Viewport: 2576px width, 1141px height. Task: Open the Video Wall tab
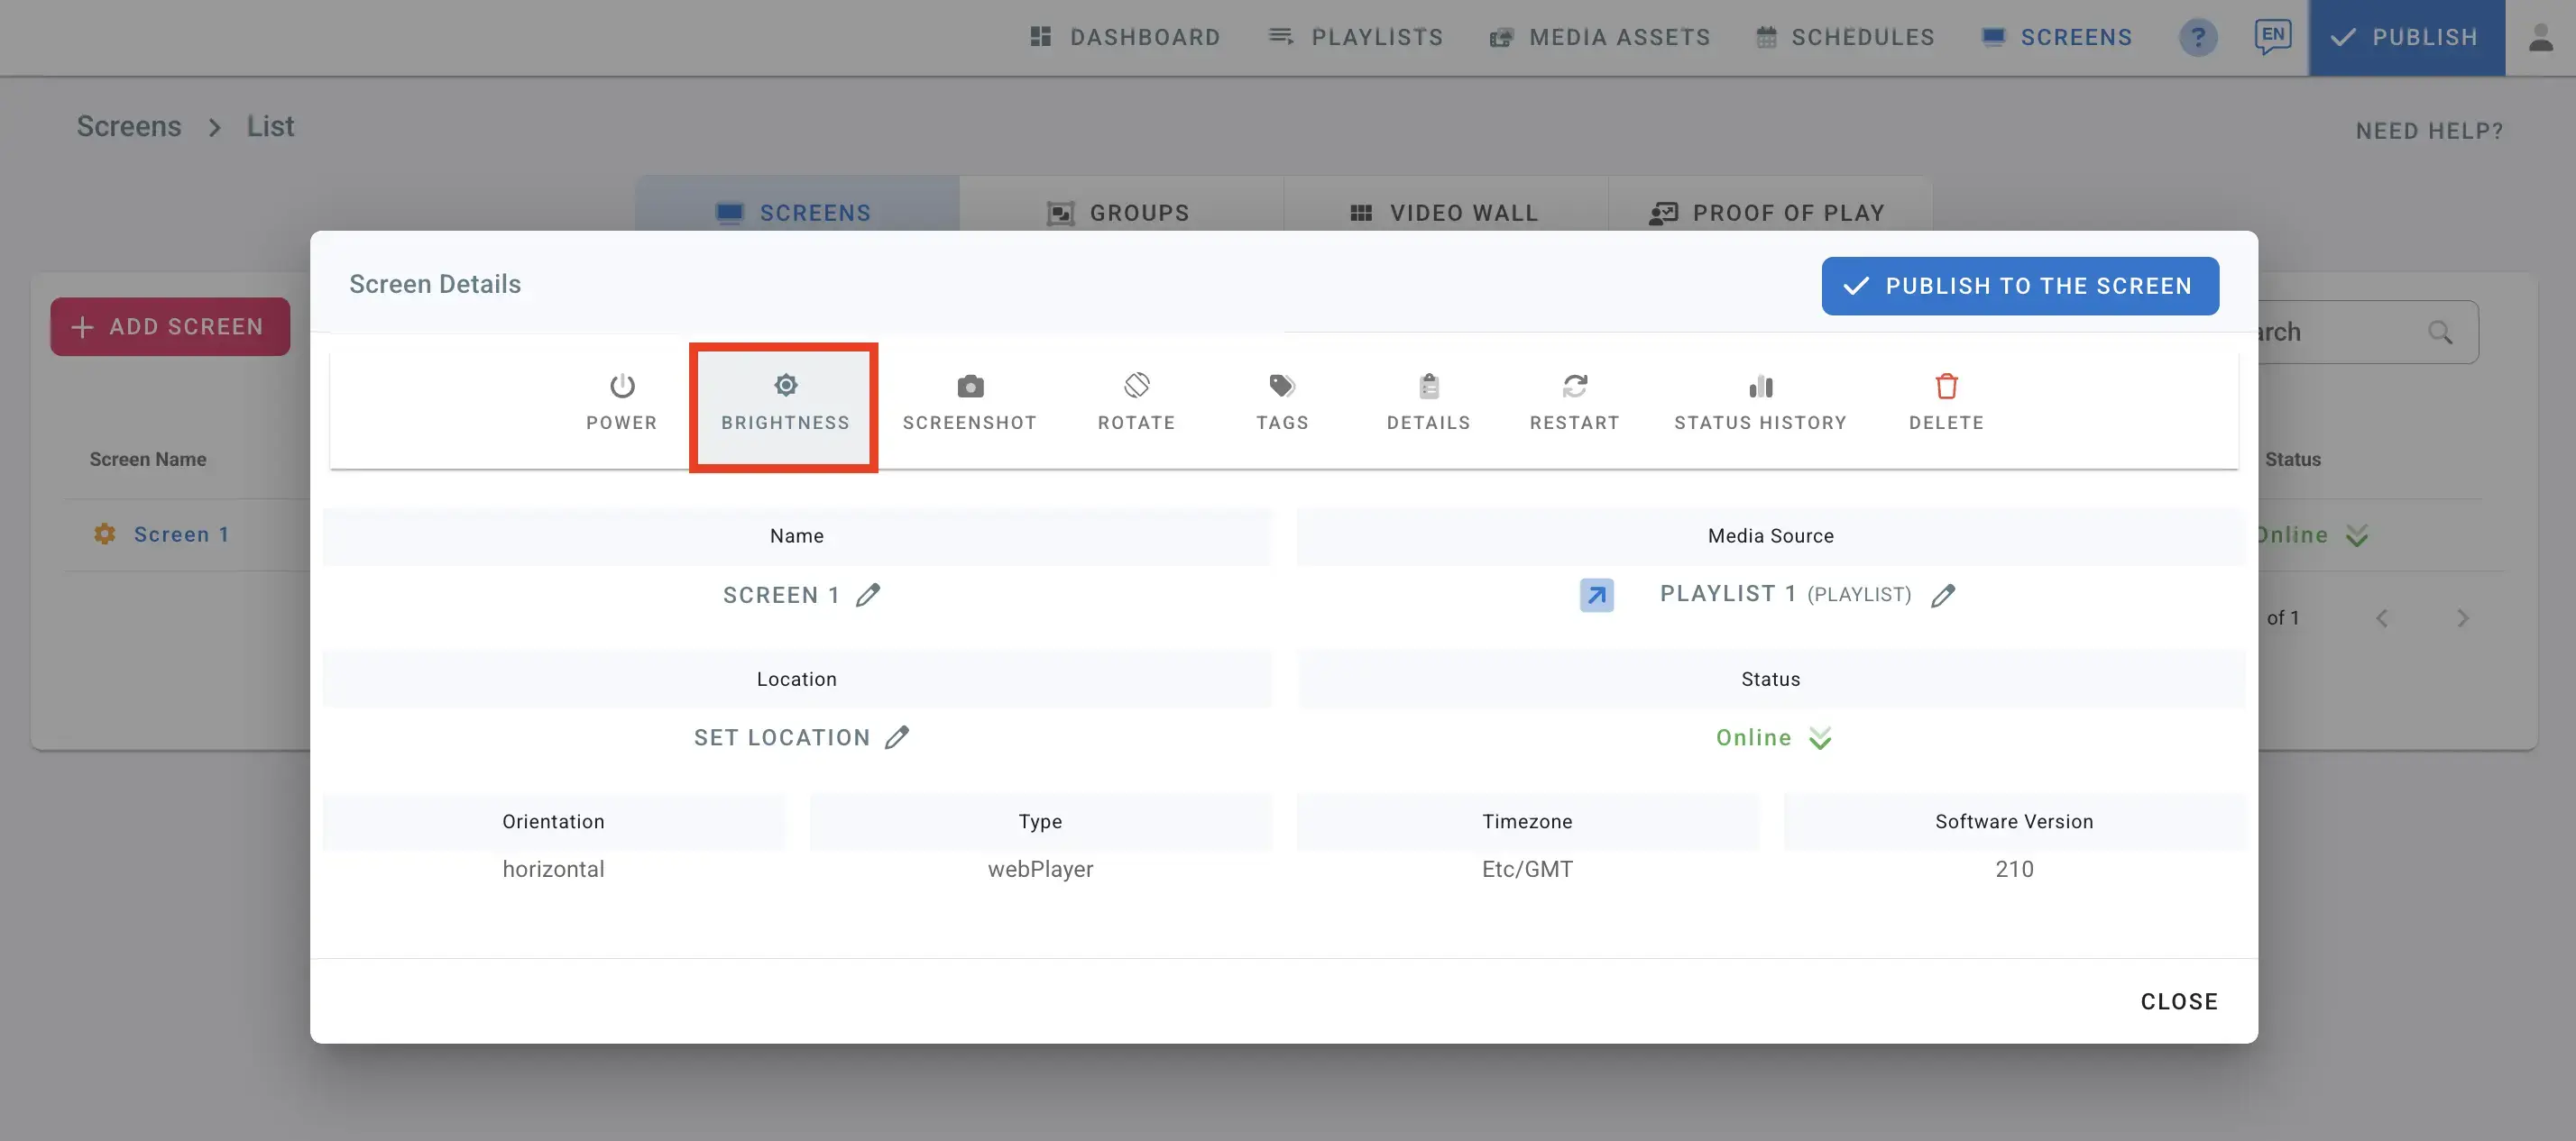(x=1445, y=212)
